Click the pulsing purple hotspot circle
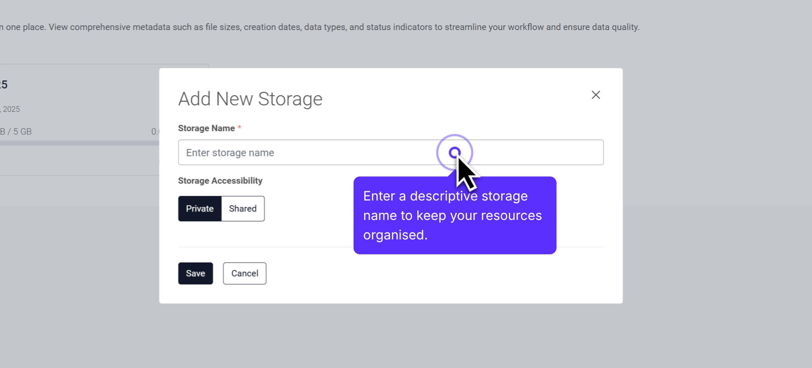Viewport: 812px width, 368px height. click(454, 152)
